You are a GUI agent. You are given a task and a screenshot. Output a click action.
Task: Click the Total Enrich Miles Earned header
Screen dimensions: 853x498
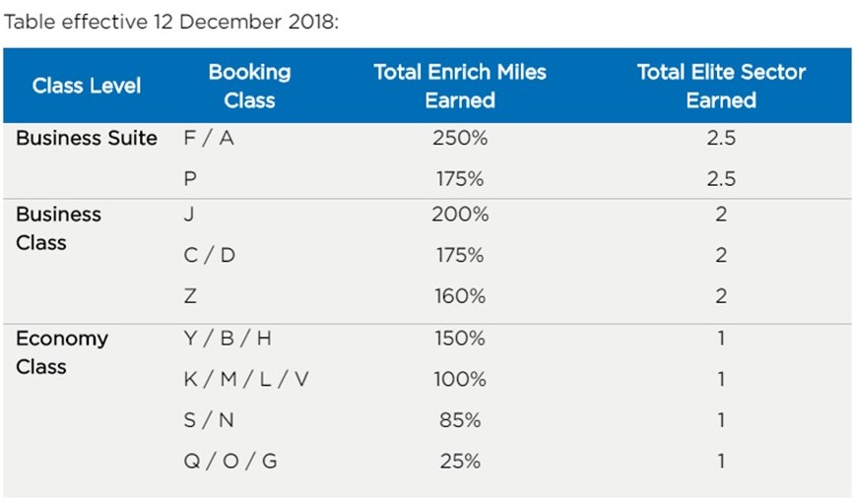click(460, 86)
